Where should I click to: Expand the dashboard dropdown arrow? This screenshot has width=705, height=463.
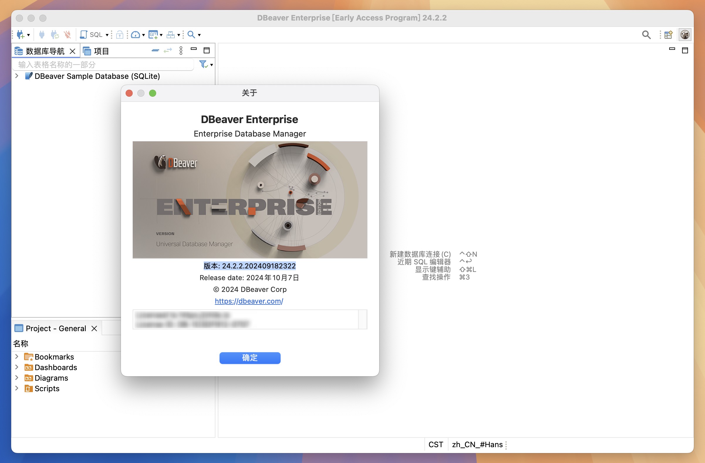tap(143, 35)
